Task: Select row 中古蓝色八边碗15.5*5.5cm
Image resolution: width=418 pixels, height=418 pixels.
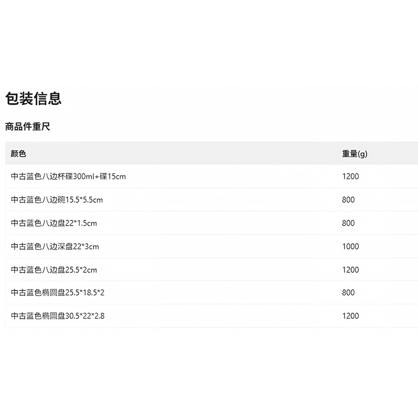Action: [212, 200]
